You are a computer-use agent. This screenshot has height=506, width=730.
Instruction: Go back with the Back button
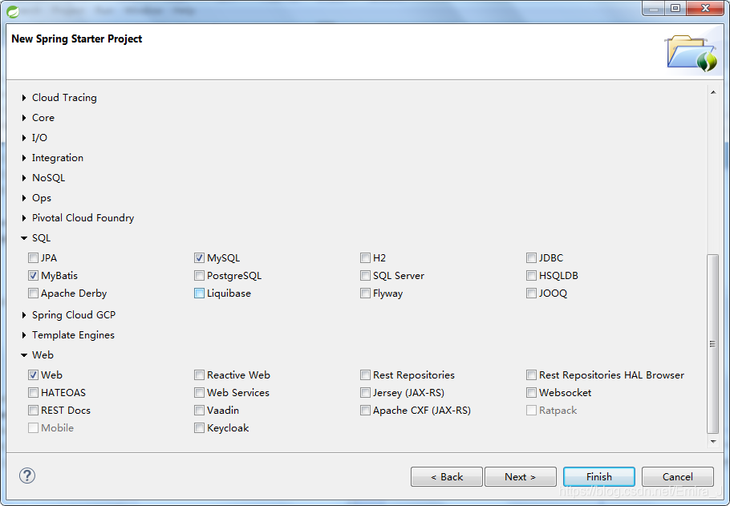[447, 476]
